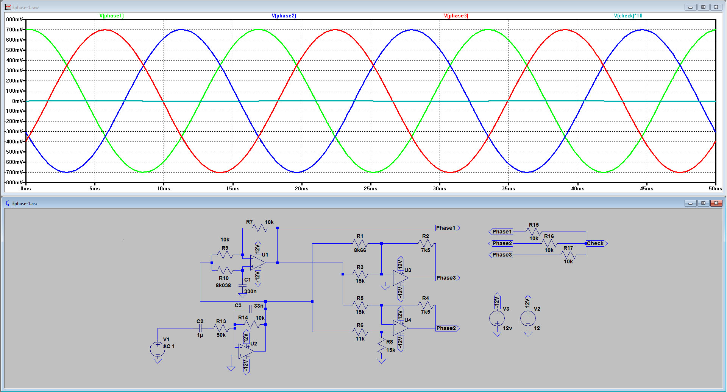The image size is (727, 392).
Task: Click the 8k66 value of R1
Action: (360, 250)
